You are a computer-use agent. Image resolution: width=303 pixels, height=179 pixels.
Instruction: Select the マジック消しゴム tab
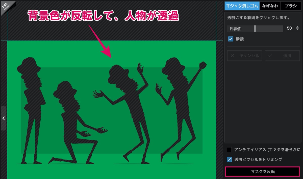242,6
